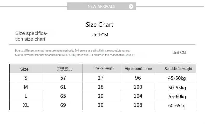Click the 60-65kg weight cell

[x=177, y=105]
